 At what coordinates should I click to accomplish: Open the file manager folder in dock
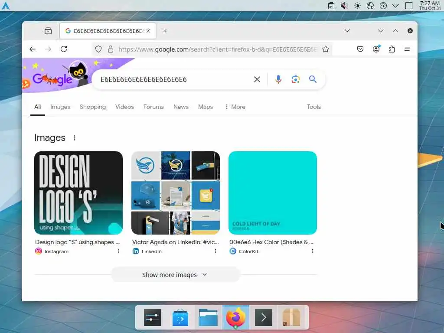(208, 317)
